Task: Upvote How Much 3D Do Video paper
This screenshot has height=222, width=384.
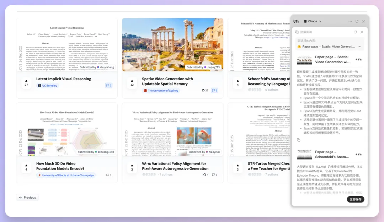Action: coord(26,167)
